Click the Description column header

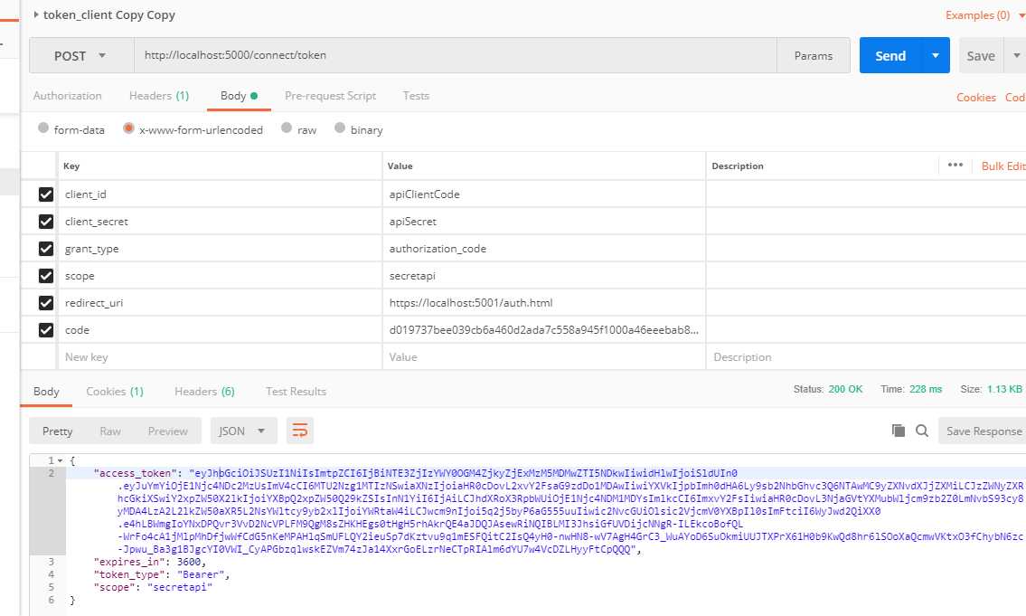pos(738,166)
